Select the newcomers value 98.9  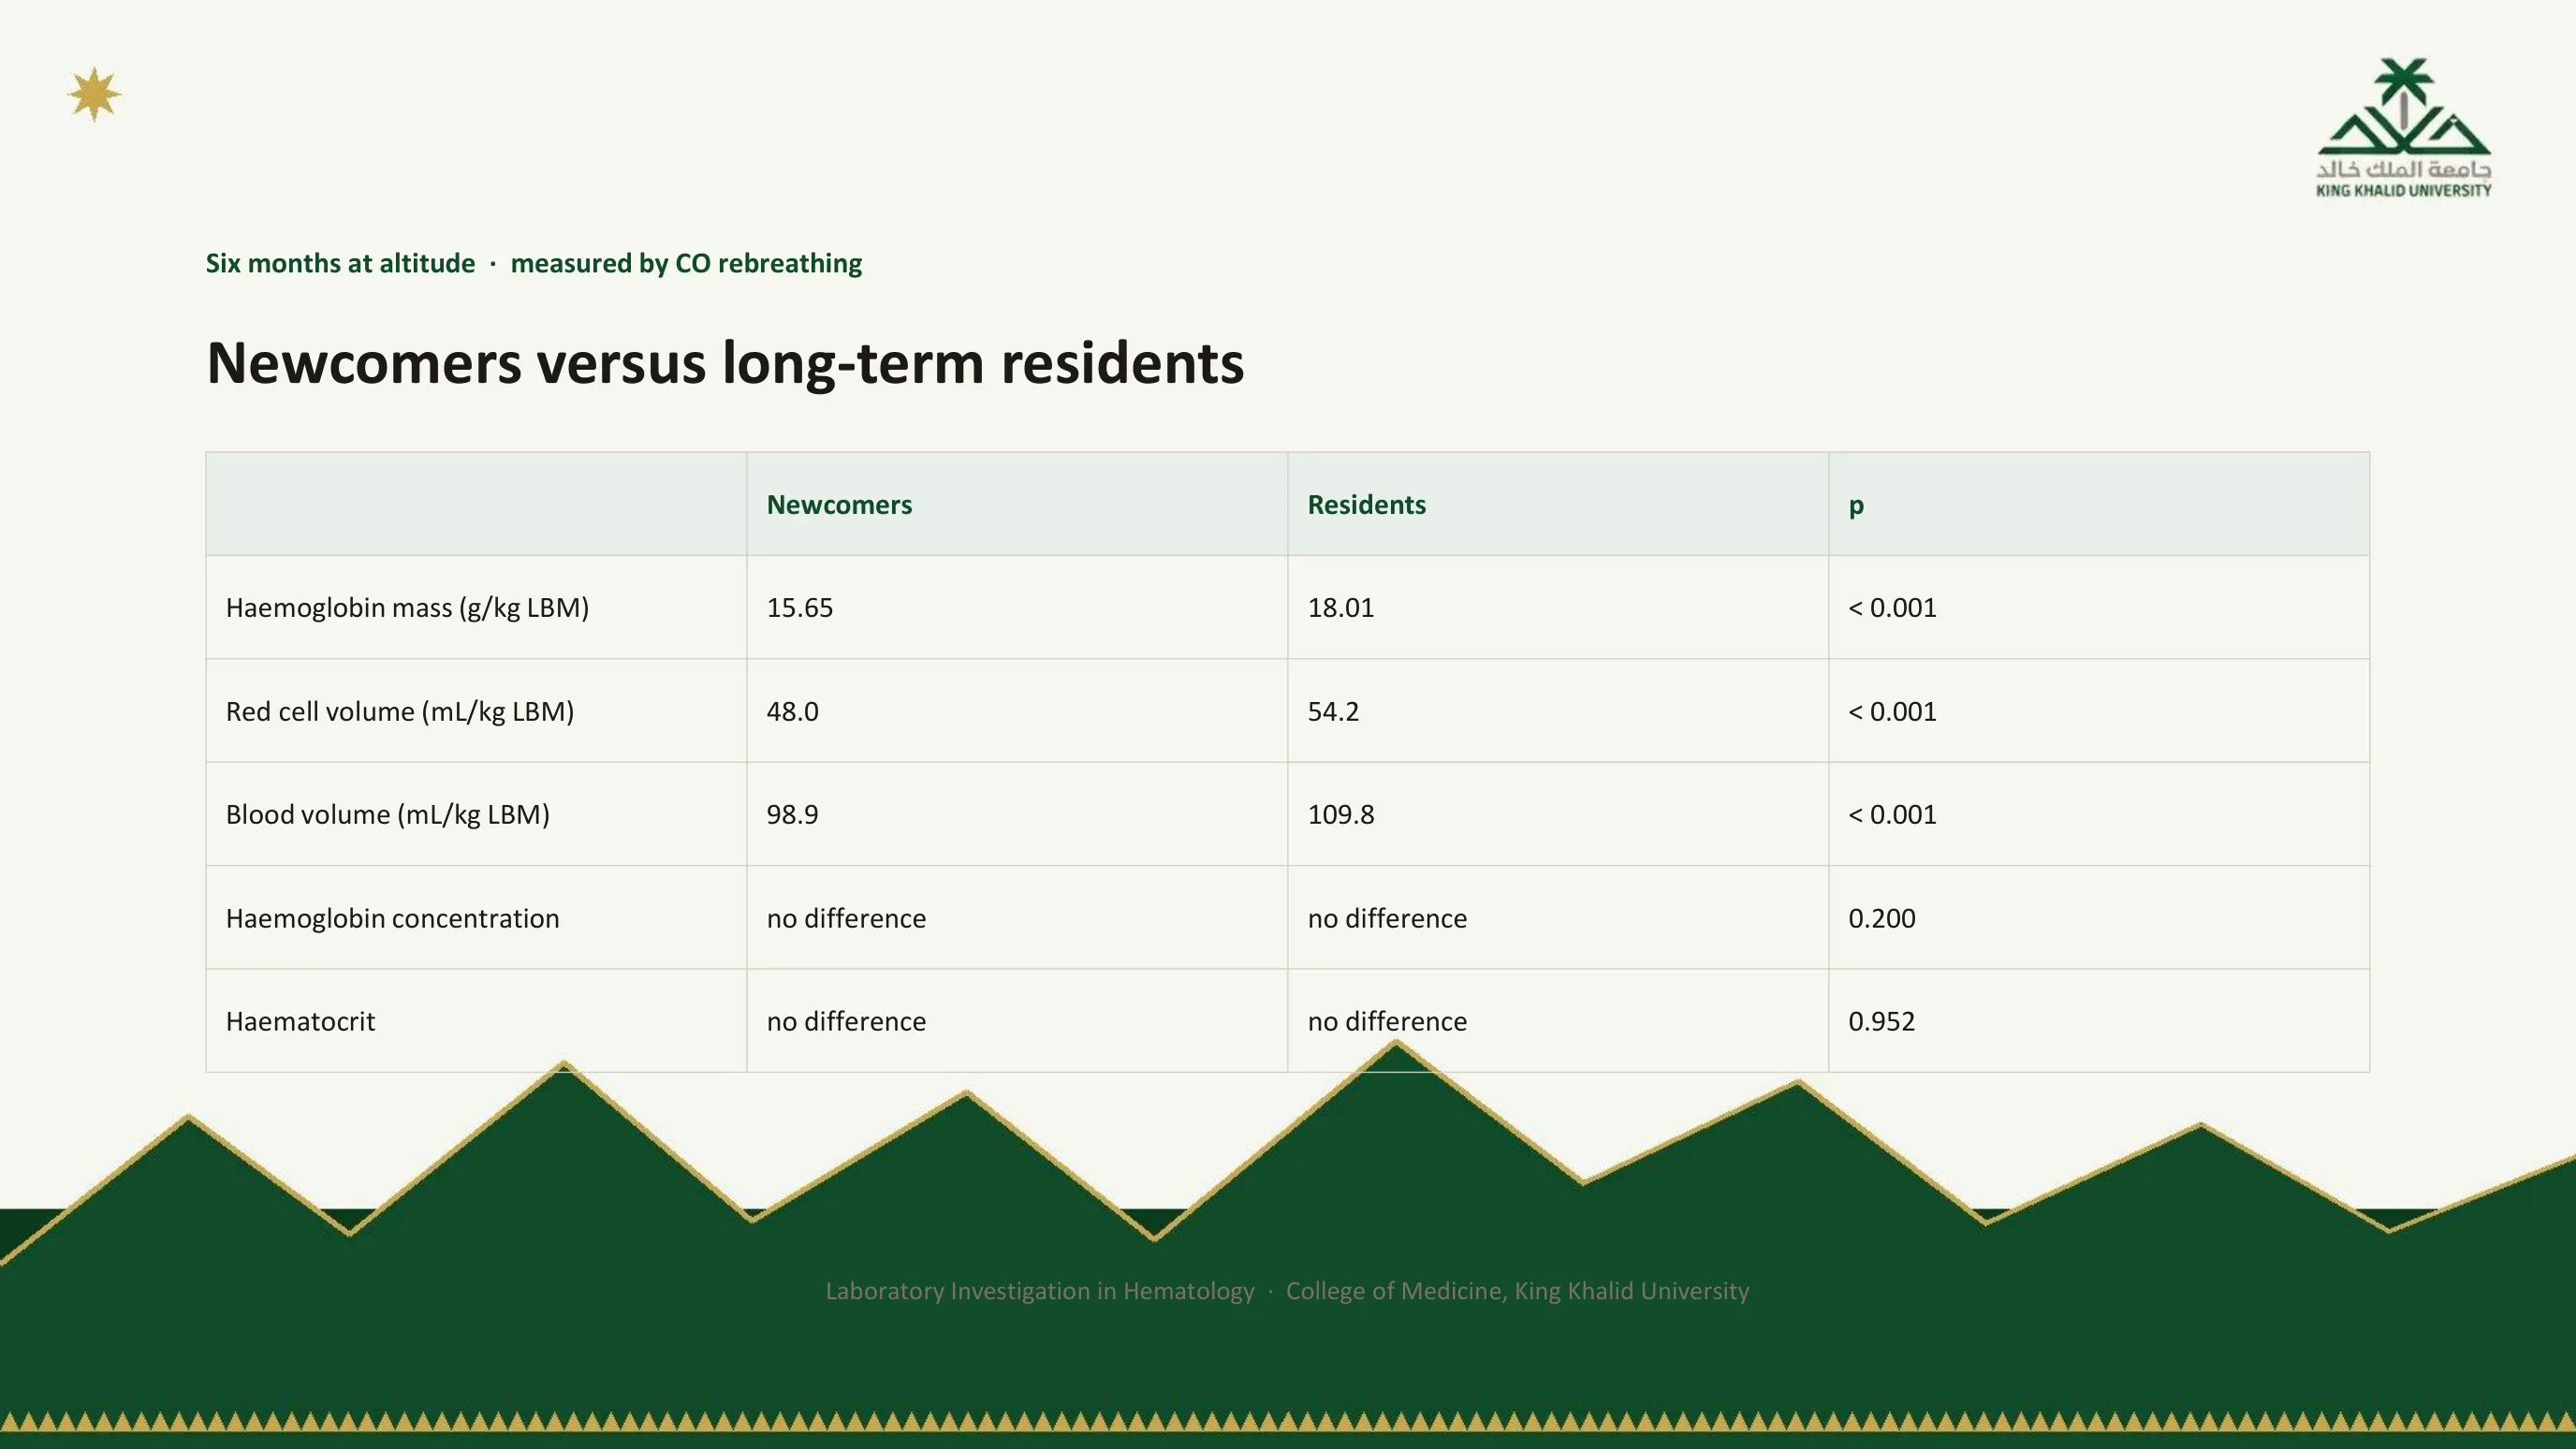pyautogui.click(x=792, y=815)
